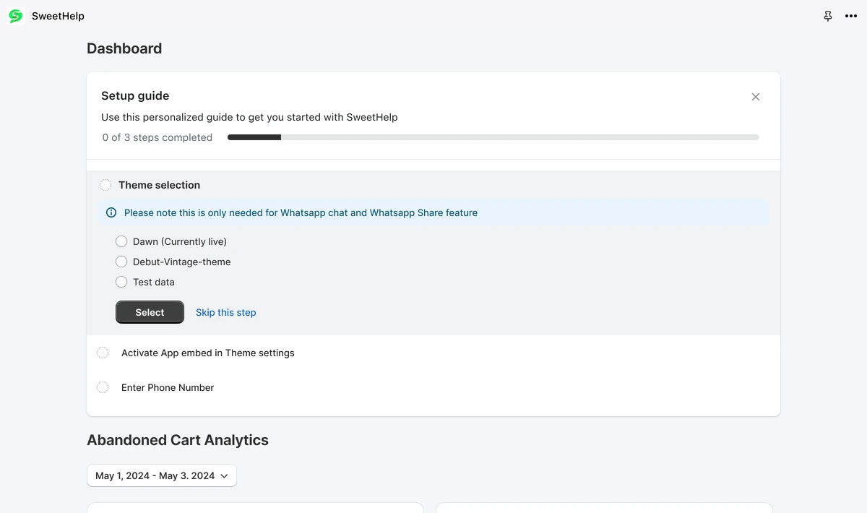The image size is (867, 513).
Task: Click the SweetHelp app title text
Action: (58, 16)
